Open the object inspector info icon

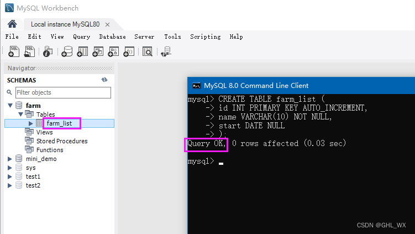[x=48, y=51]
